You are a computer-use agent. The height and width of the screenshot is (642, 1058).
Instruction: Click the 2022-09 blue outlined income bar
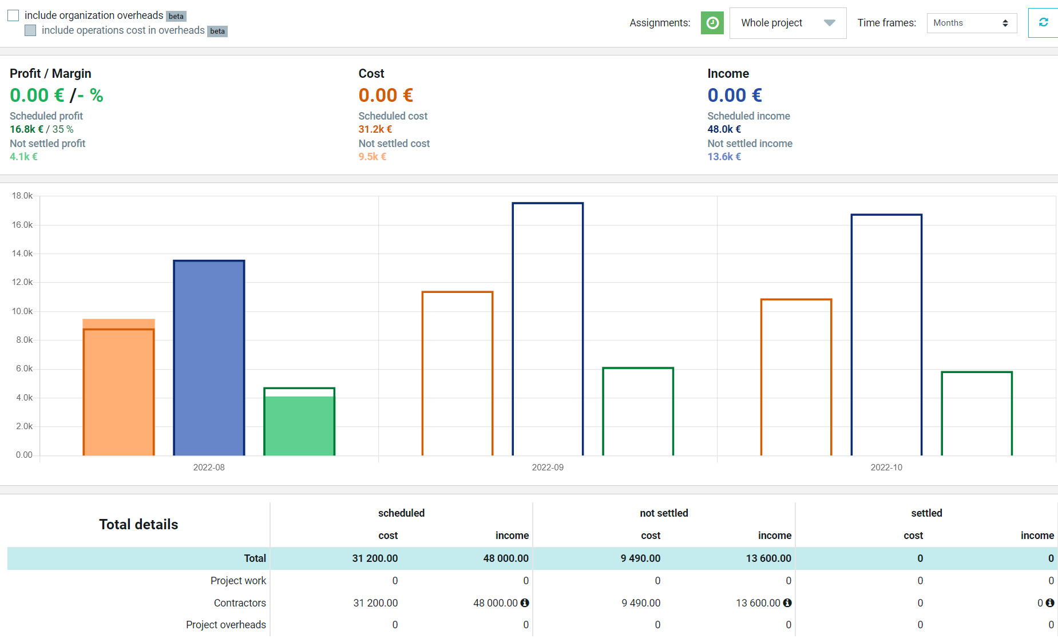click(548, 329)
